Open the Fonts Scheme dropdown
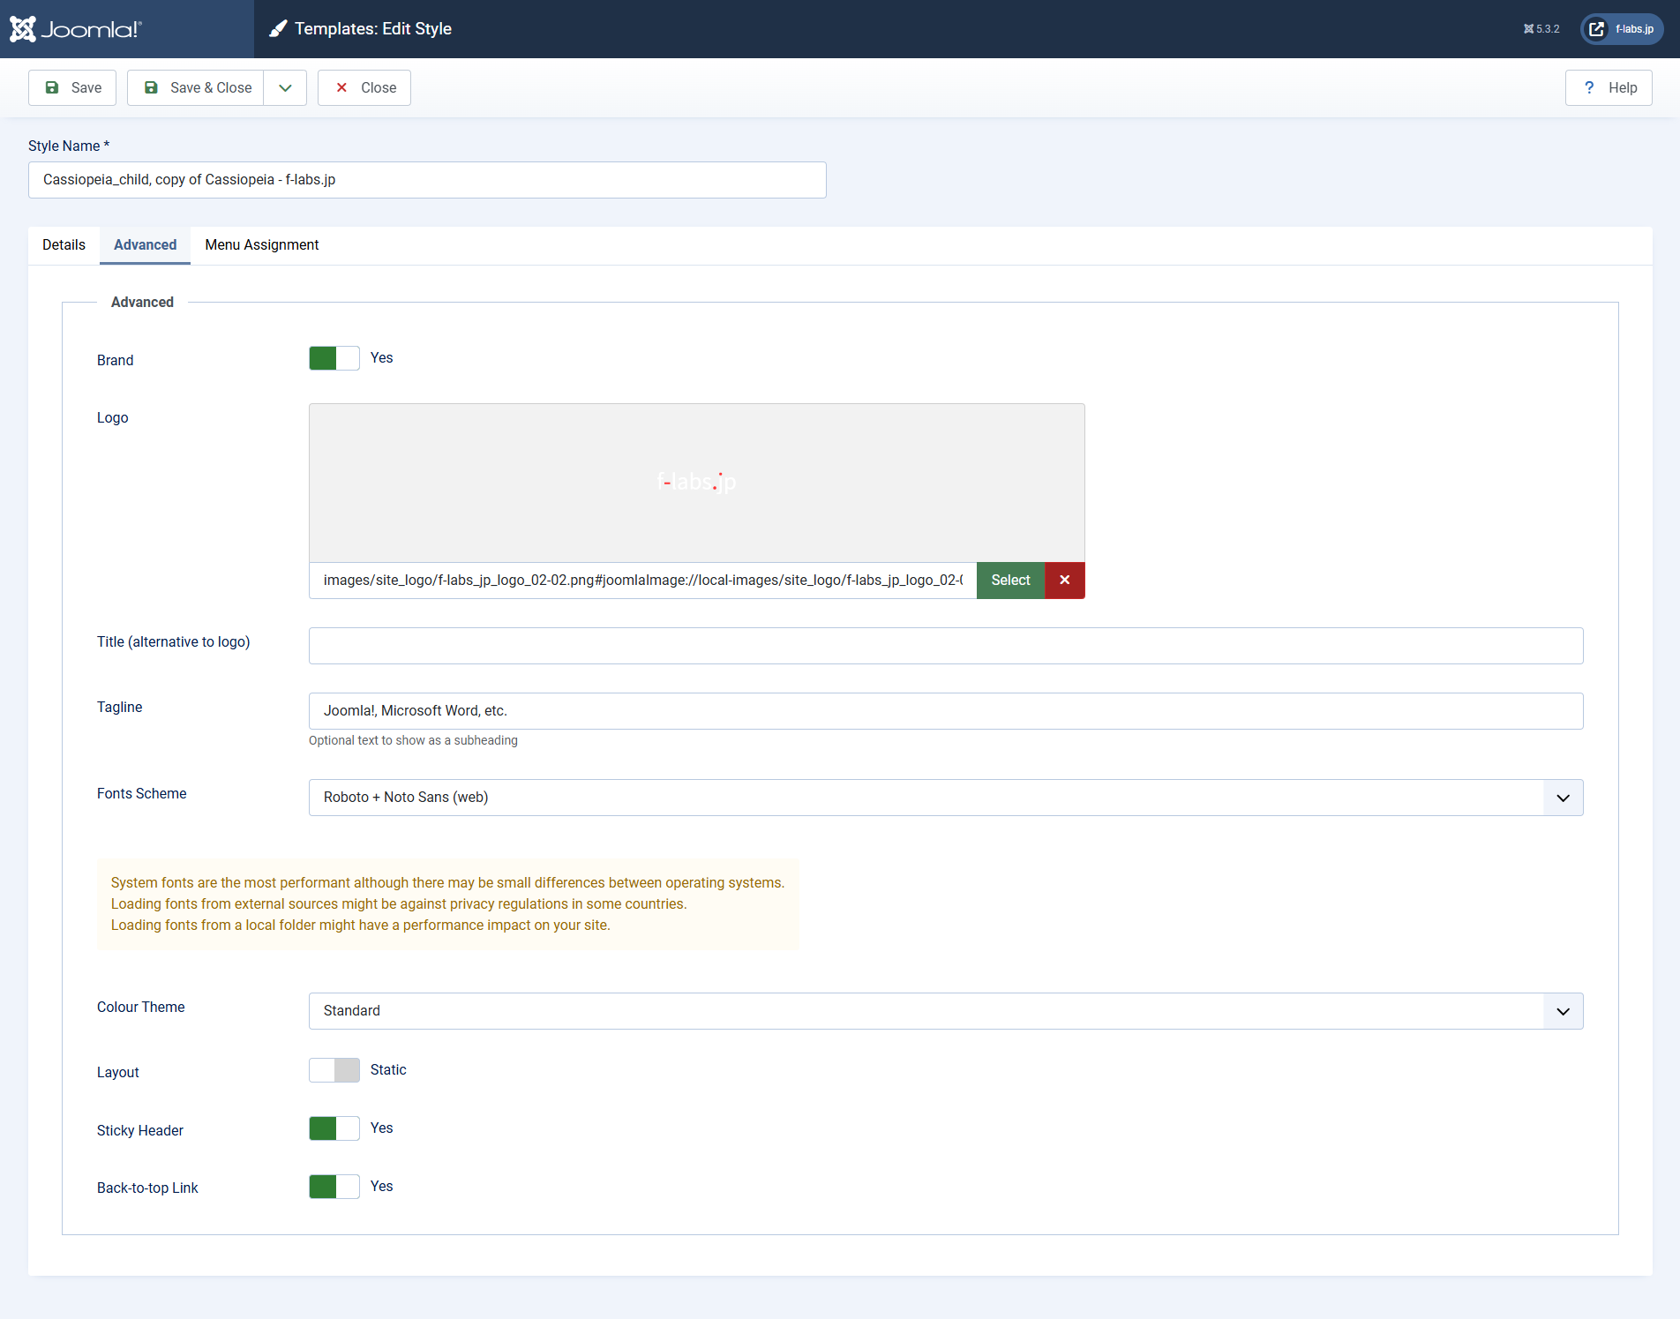 (x=946, y=798)
